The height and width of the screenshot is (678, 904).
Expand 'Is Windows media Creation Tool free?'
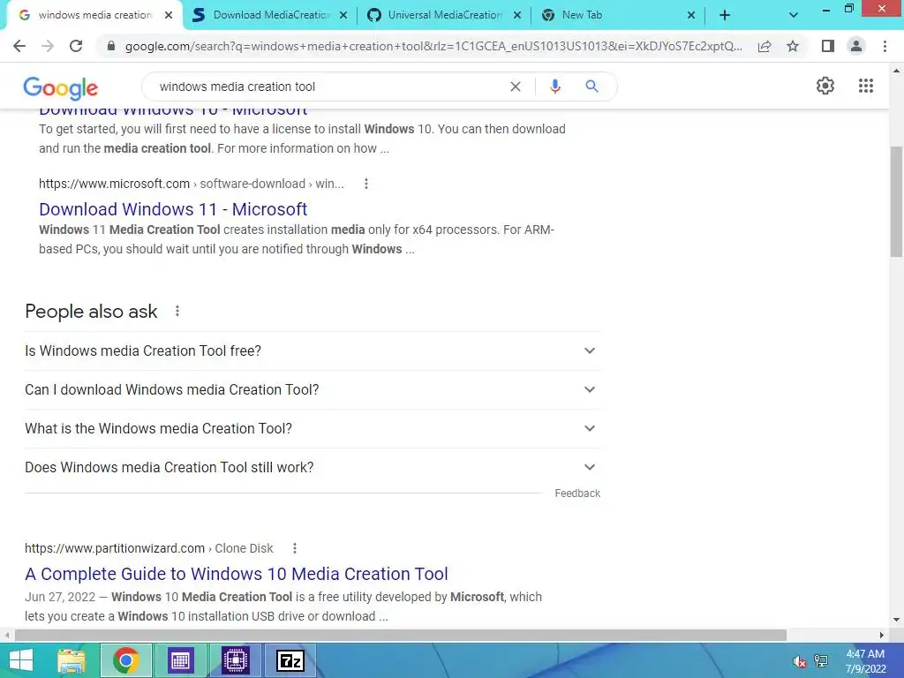[313, 350]
